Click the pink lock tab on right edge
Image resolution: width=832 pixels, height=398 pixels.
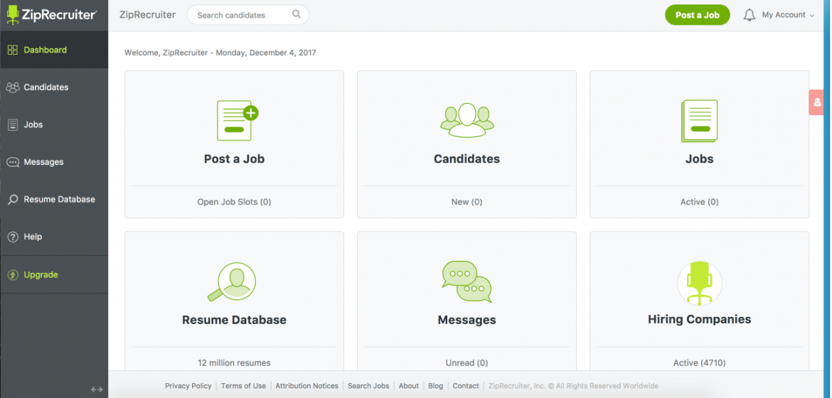[816, 102]
